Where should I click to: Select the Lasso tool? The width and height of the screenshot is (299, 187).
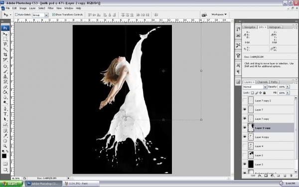pyautogui.click(x=5, y=44)
